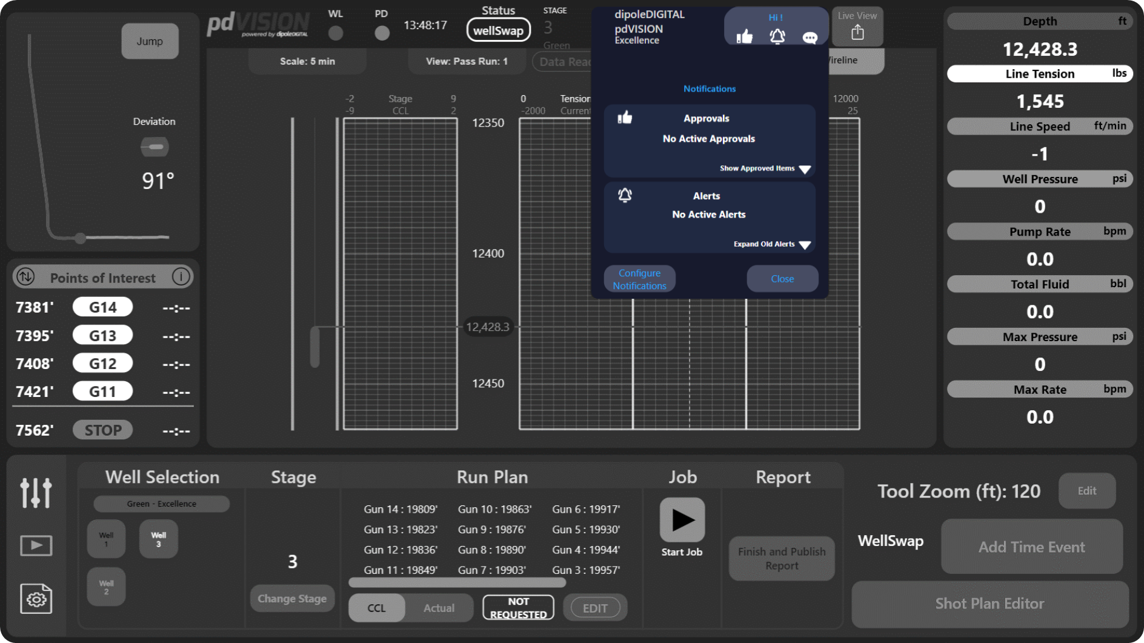Screen dimensions: 1144x643
Task: Click the tool position slider handle on depth track
Action: pos(315,347)
